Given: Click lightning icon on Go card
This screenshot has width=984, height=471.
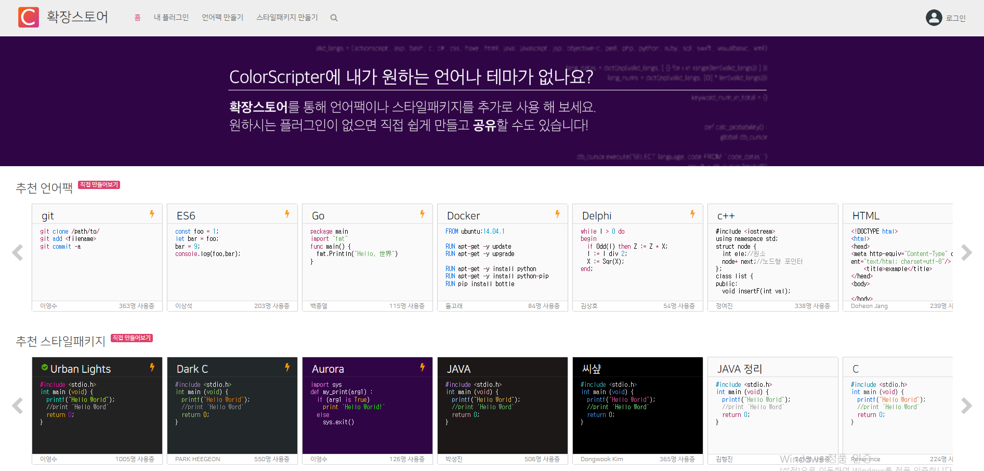Looking at the screenshot, I should (x=422, y=214).
